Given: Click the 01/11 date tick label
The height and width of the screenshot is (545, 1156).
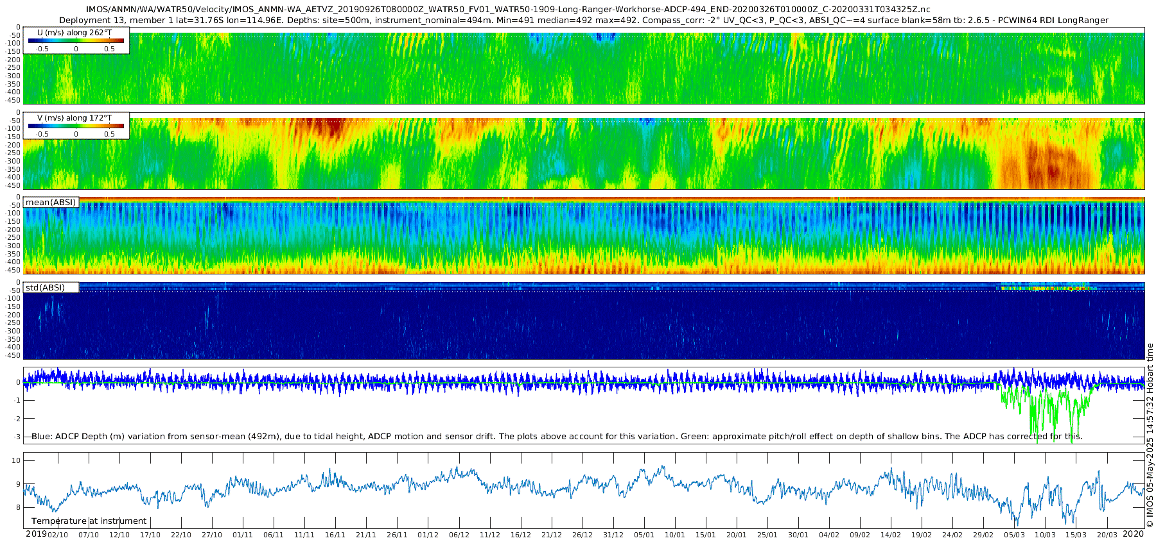Looking at the screenshot, I should (243, 535).
